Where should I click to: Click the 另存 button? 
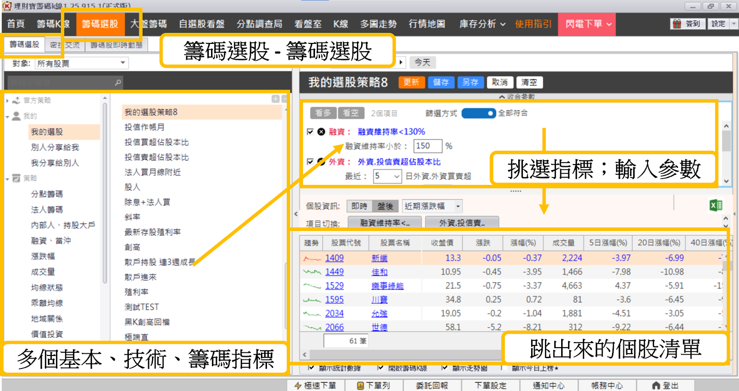coord(470,82)
